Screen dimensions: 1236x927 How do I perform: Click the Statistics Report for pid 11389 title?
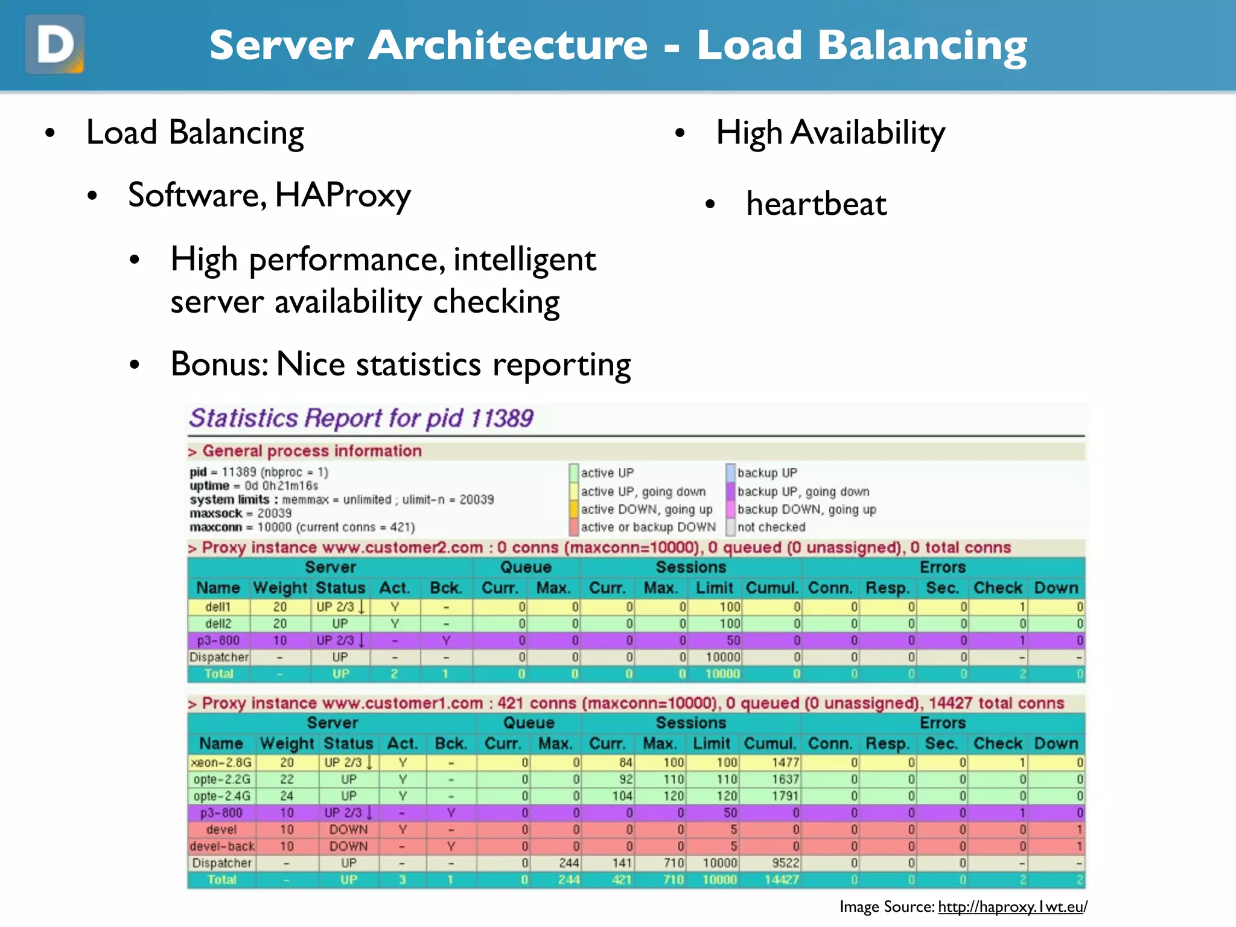(x=361, y=418)
